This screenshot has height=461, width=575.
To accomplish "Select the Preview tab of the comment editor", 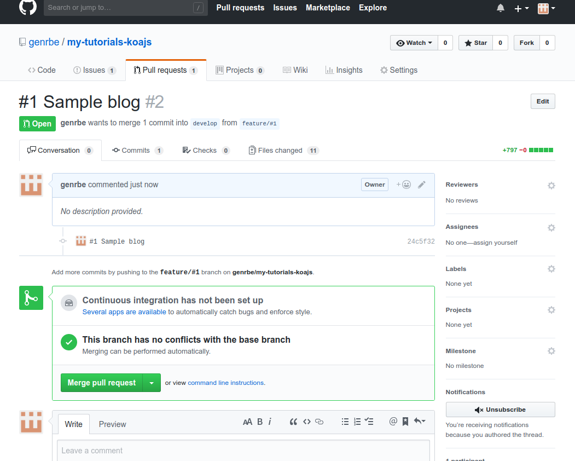I will tap(113, 424).
